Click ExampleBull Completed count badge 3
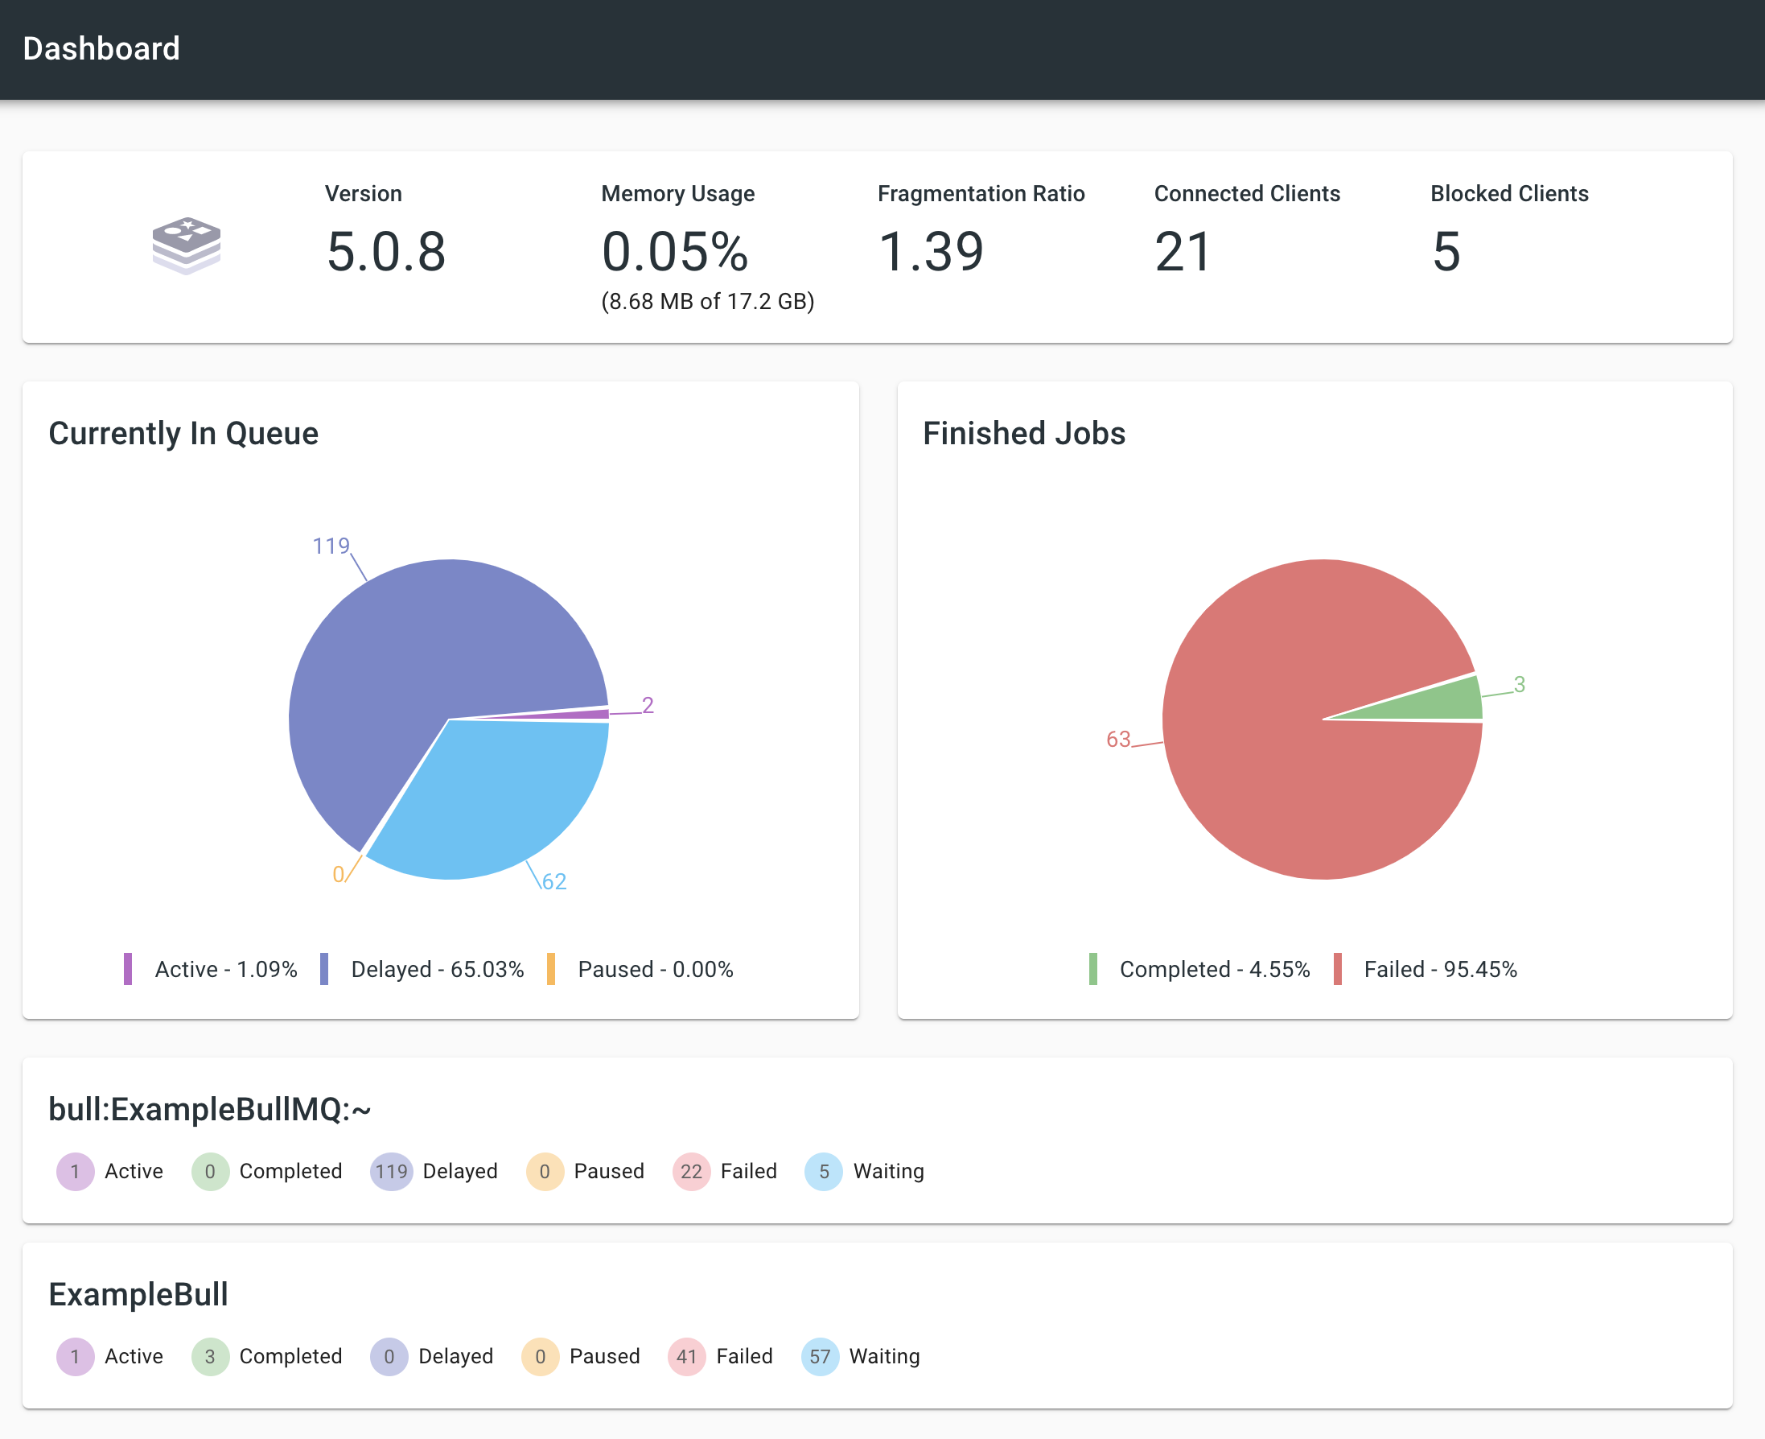This screenshot has height=1439, width=1765. tap(210, 1356)
